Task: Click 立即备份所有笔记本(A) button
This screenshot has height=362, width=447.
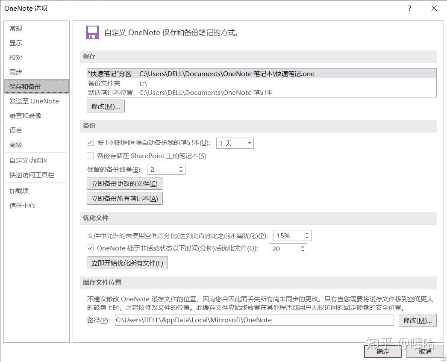Action: point(125,198)
